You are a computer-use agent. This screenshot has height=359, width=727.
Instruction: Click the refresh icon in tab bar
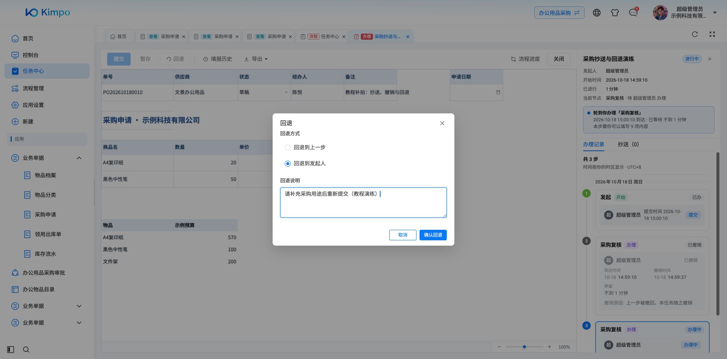(695, 34)
